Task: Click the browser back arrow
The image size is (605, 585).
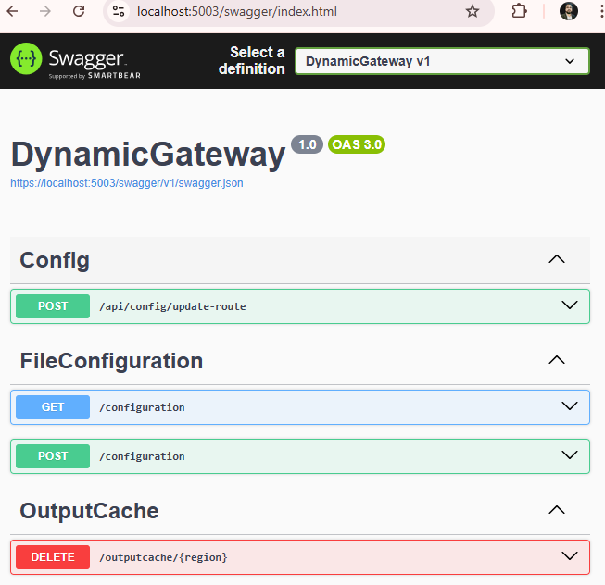Action: [x=14, y=11]
